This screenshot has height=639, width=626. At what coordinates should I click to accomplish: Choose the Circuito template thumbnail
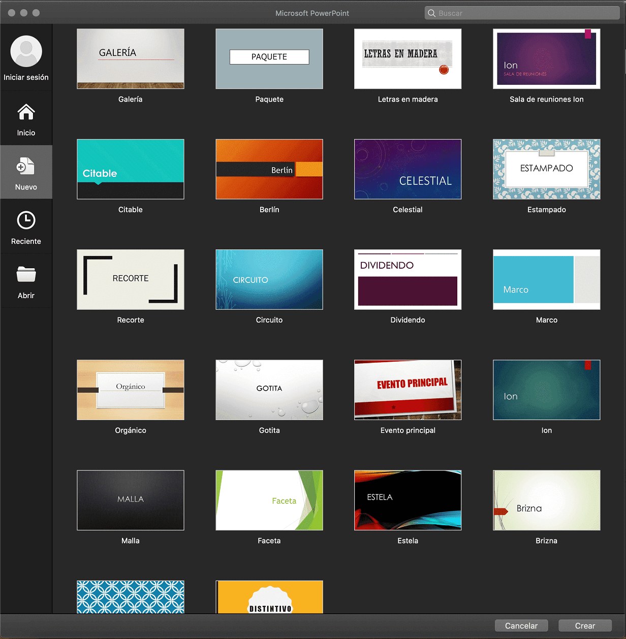click(269, 279)
